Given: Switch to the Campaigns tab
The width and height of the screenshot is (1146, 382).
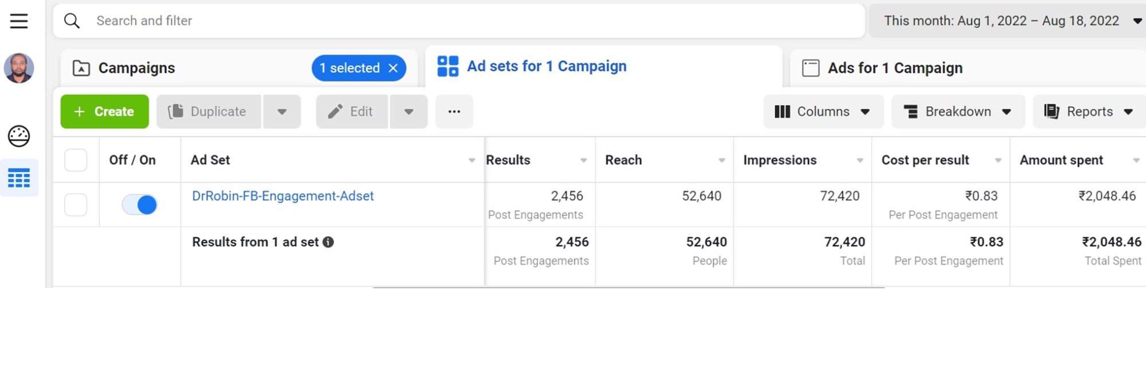Looking at the screenshot, I should tap(137, 68).
